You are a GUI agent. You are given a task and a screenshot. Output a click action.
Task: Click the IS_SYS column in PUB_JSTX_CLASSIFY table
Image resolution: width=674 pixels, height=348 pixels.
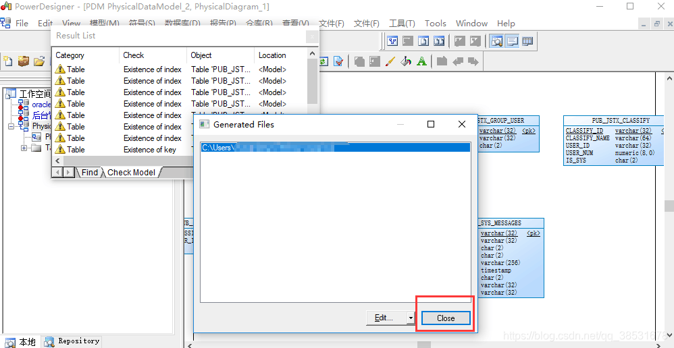coord(576,160)
